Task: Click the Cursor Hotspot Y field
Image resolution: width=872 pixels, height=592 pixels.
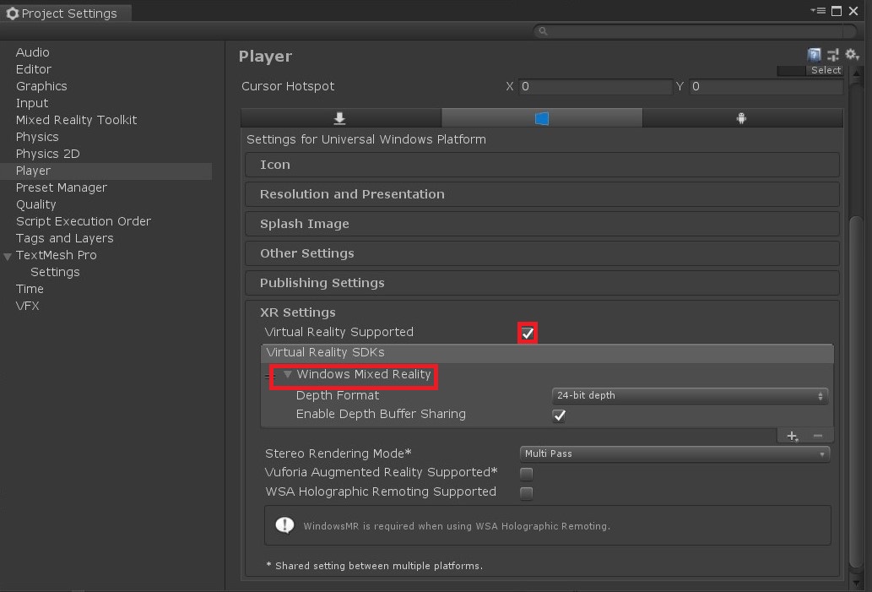Action: [766, 87]
